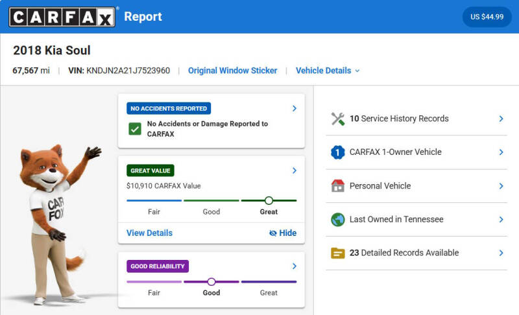Click the globe Last Owned icon
Viewport: 519px width, 315px height.
coord(337,220)
